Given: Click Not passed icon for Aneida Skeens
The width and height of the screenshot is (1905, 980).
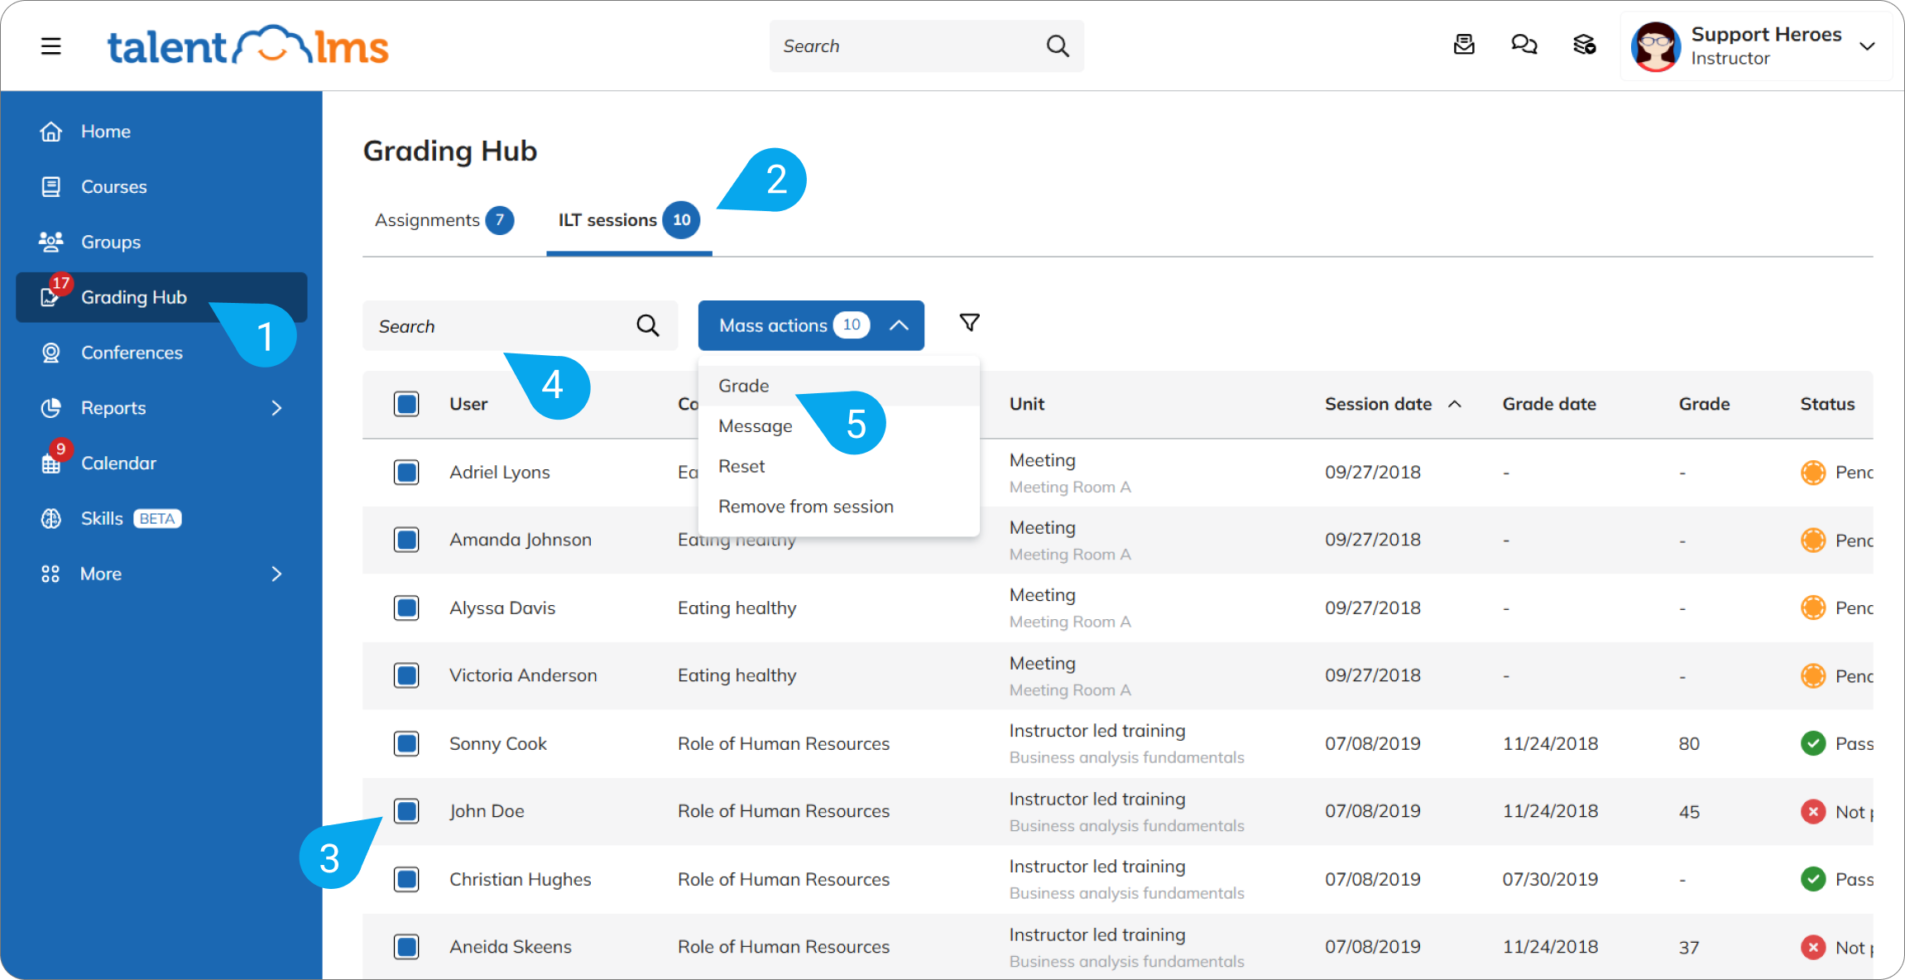Looking at the screenshot, I should click(1813, 947).
